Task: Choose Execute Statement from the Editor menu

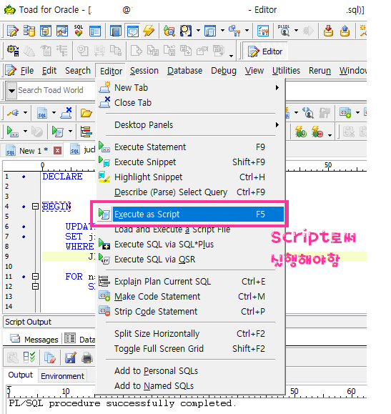Action: [190, 147]
